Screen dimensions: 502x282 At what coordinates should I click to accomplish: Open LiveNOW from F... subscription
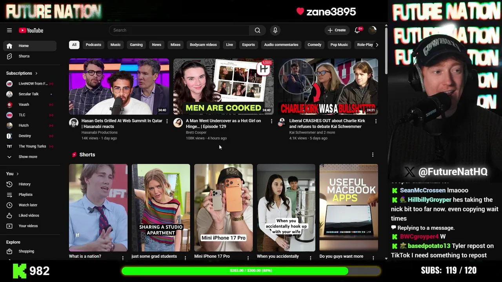coord(30,83)
